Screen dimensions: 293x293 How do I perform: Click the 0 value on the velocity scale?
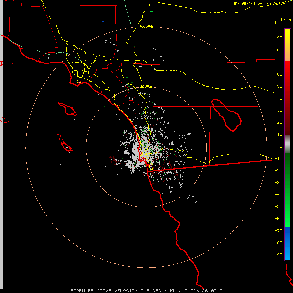[x=281, y=146]
